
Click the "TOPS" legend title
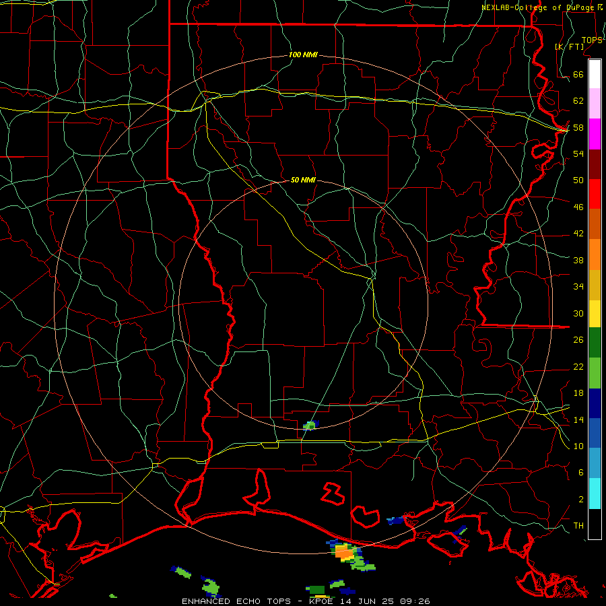[592, 40]
